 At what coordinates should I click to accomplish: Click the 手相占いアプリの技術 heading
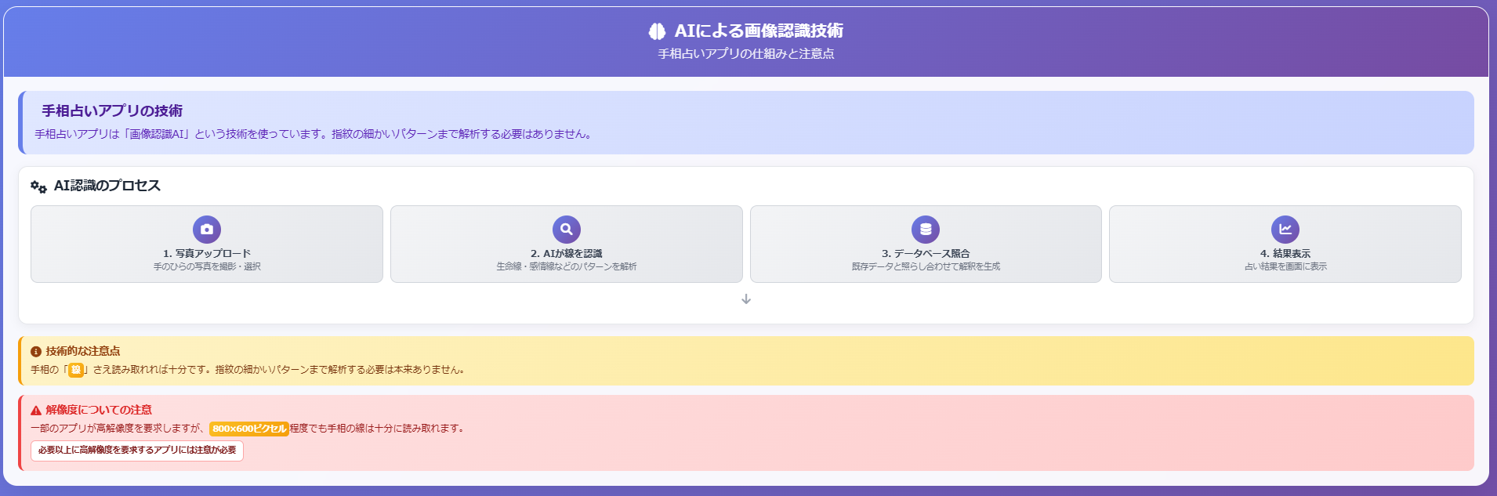coord(112,111)
